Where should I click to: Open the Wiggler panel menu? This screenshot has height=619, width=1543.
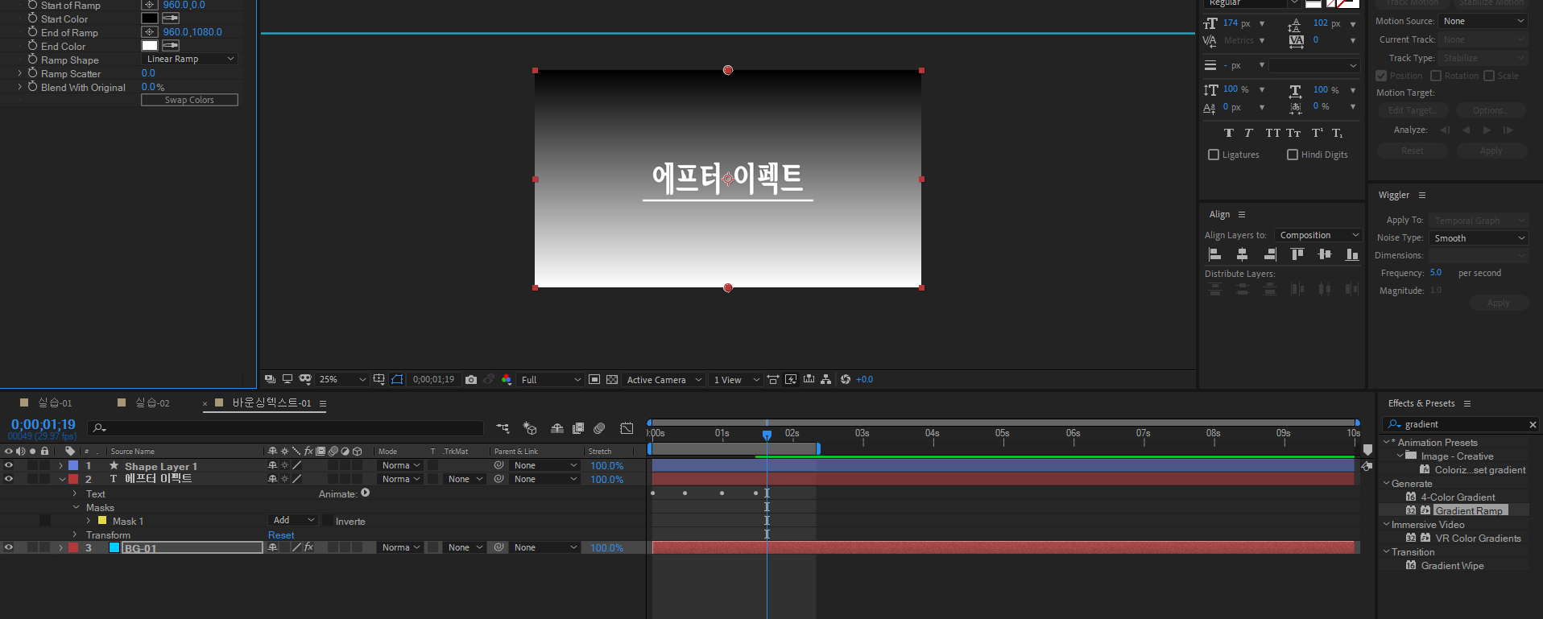coord(1422,196)
